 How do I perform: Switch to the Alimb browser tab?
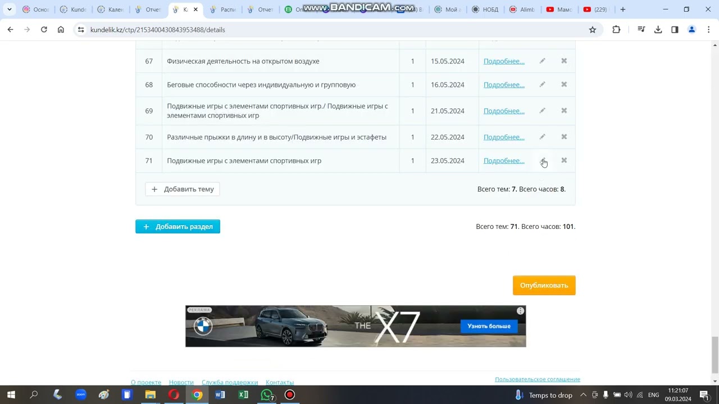coord(523,10)
